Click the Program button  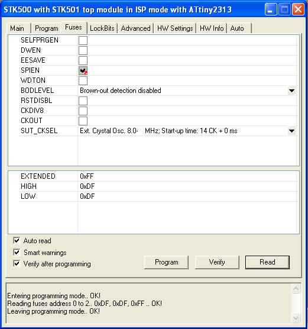(x=167, y=262)
